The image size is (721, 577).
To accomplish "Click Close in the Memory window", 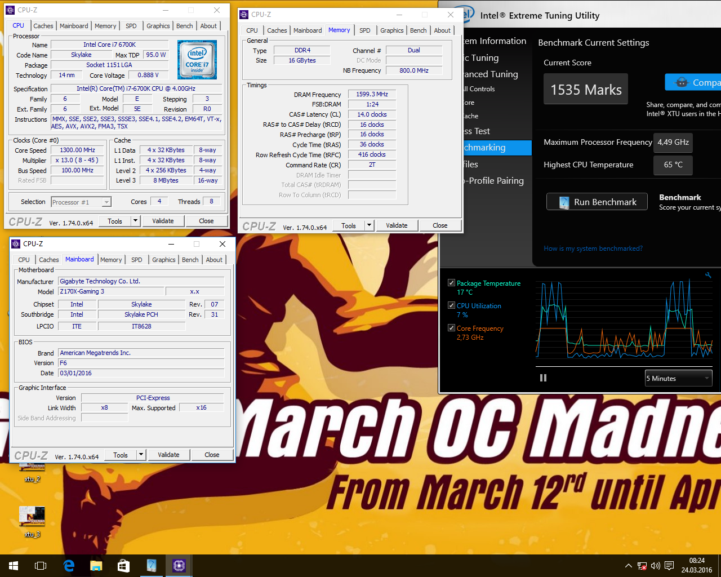I will (x=440, y=225).
